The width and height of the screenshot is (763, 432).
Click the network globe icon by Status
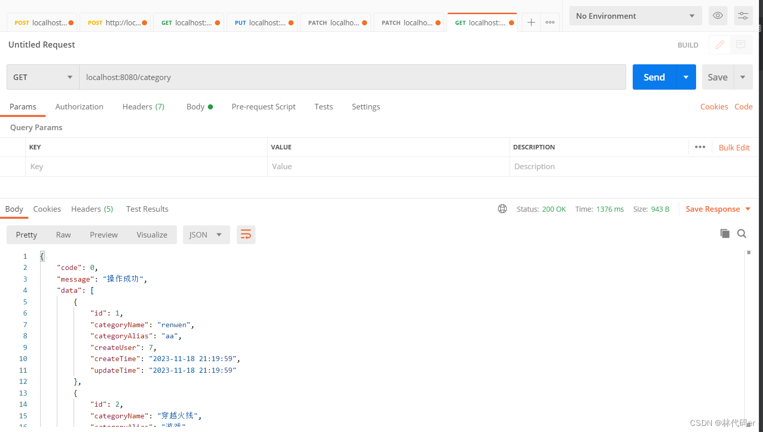tap(502, 209)
